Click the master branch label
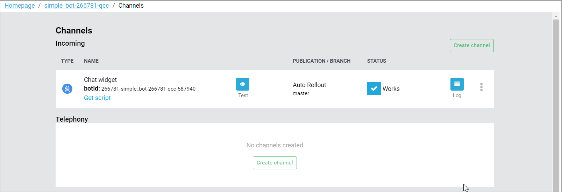 click(x=301, y=93)
